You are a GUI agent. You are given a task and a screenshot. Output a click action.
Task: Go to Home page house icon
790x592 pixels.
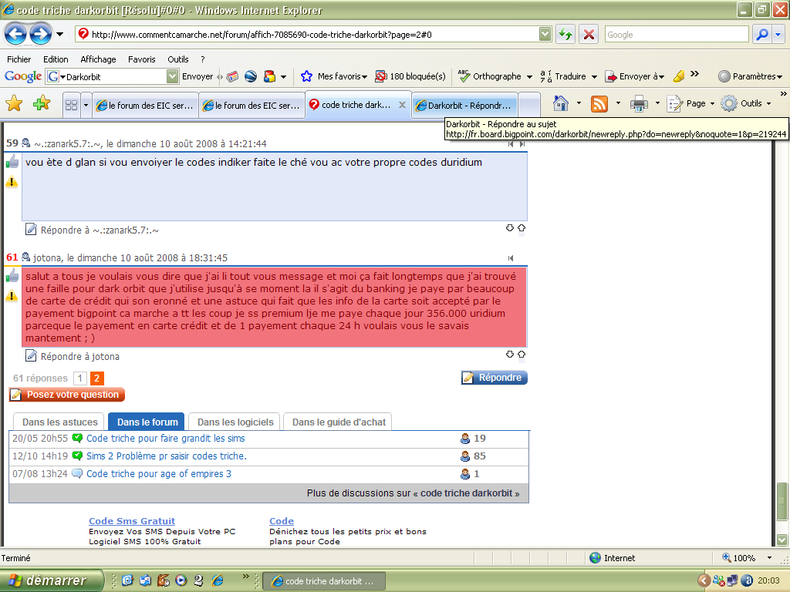pyautogui.click(x=561, y=104)
